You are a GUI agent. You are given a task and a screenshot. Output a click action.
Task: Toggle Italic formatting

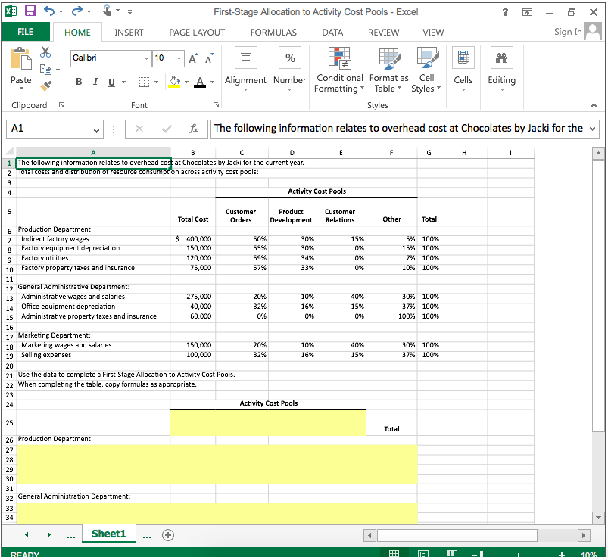coord(95,81)
